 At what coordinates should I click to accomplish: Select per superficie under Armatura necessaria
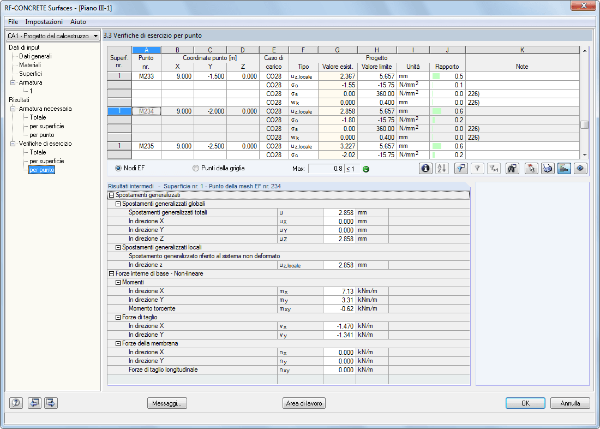click(x=47, y=127)
